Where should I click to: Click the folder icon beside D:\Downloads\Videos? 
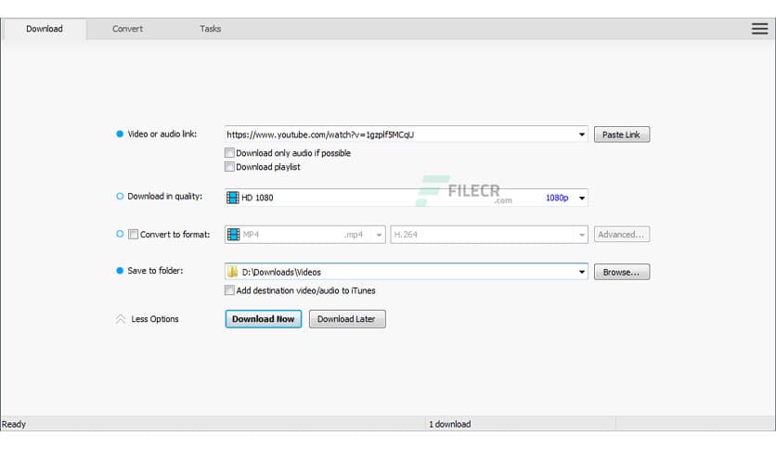pos(233,272)
